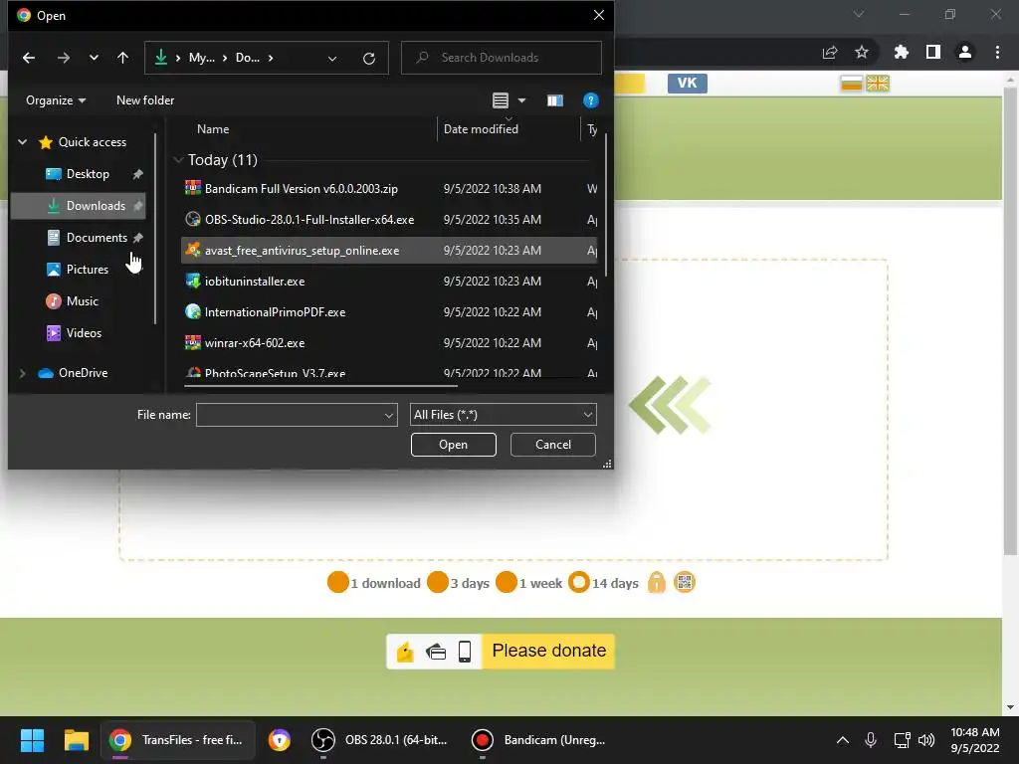Open the File name dropdown list
Screen dimensions: 1019x764
389,415
